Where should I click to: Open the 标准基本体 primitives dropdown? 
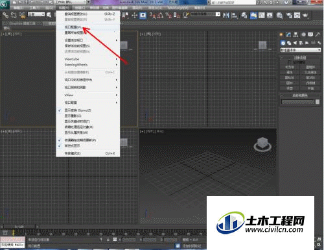coord(301,50)
